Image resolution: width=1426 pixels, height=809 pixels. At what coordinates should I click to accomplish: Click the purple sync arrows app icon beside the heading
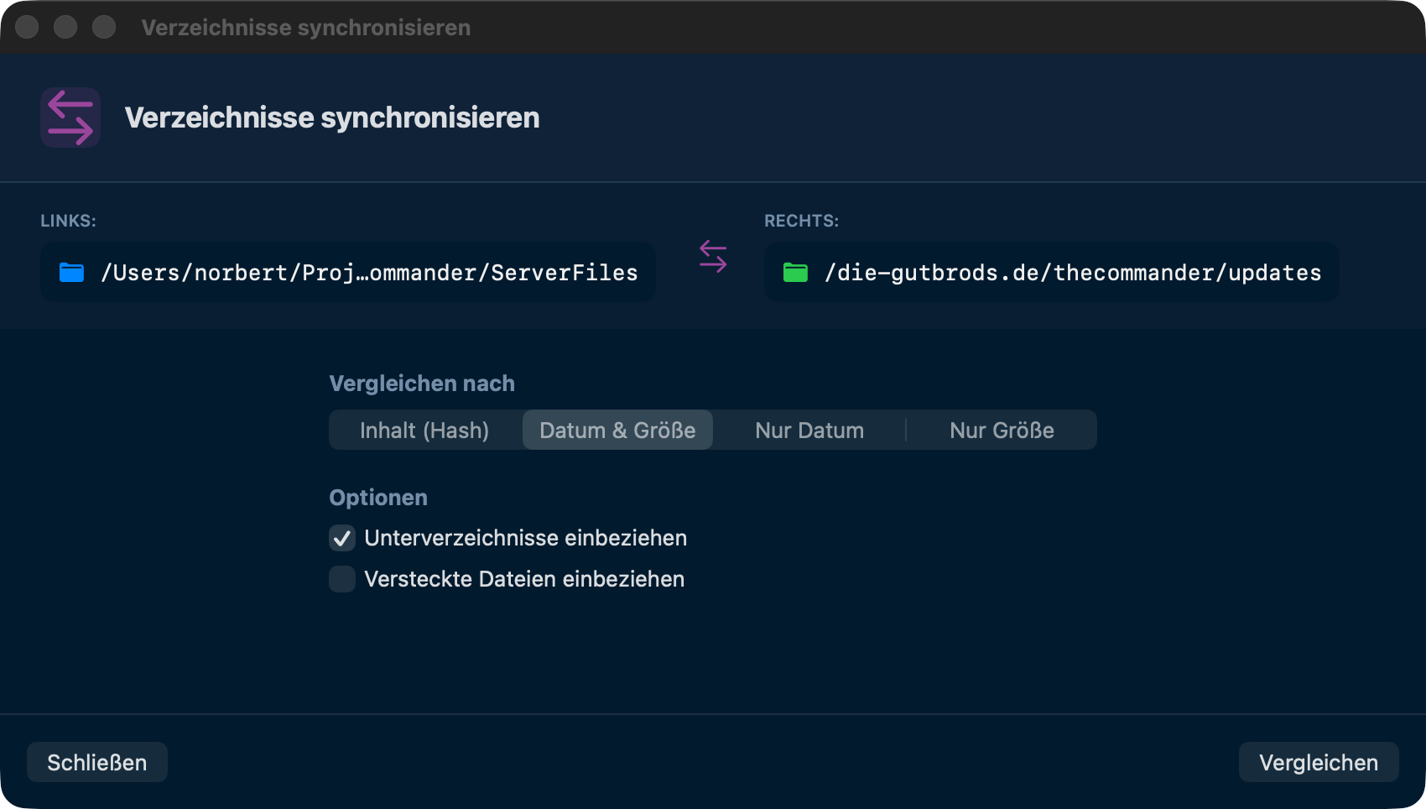coord(70,117)
